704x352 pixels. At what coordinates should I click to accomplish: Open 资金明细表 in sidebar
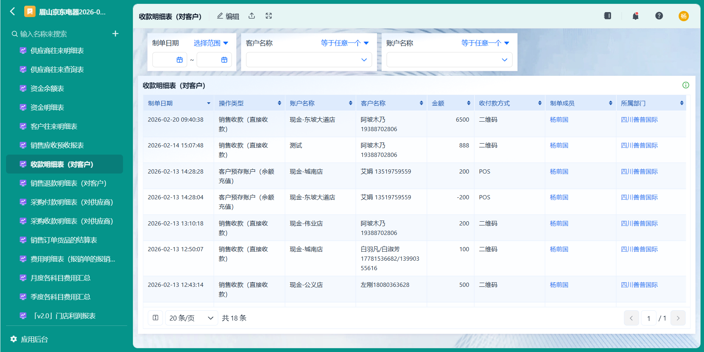(x=47, y=107)
